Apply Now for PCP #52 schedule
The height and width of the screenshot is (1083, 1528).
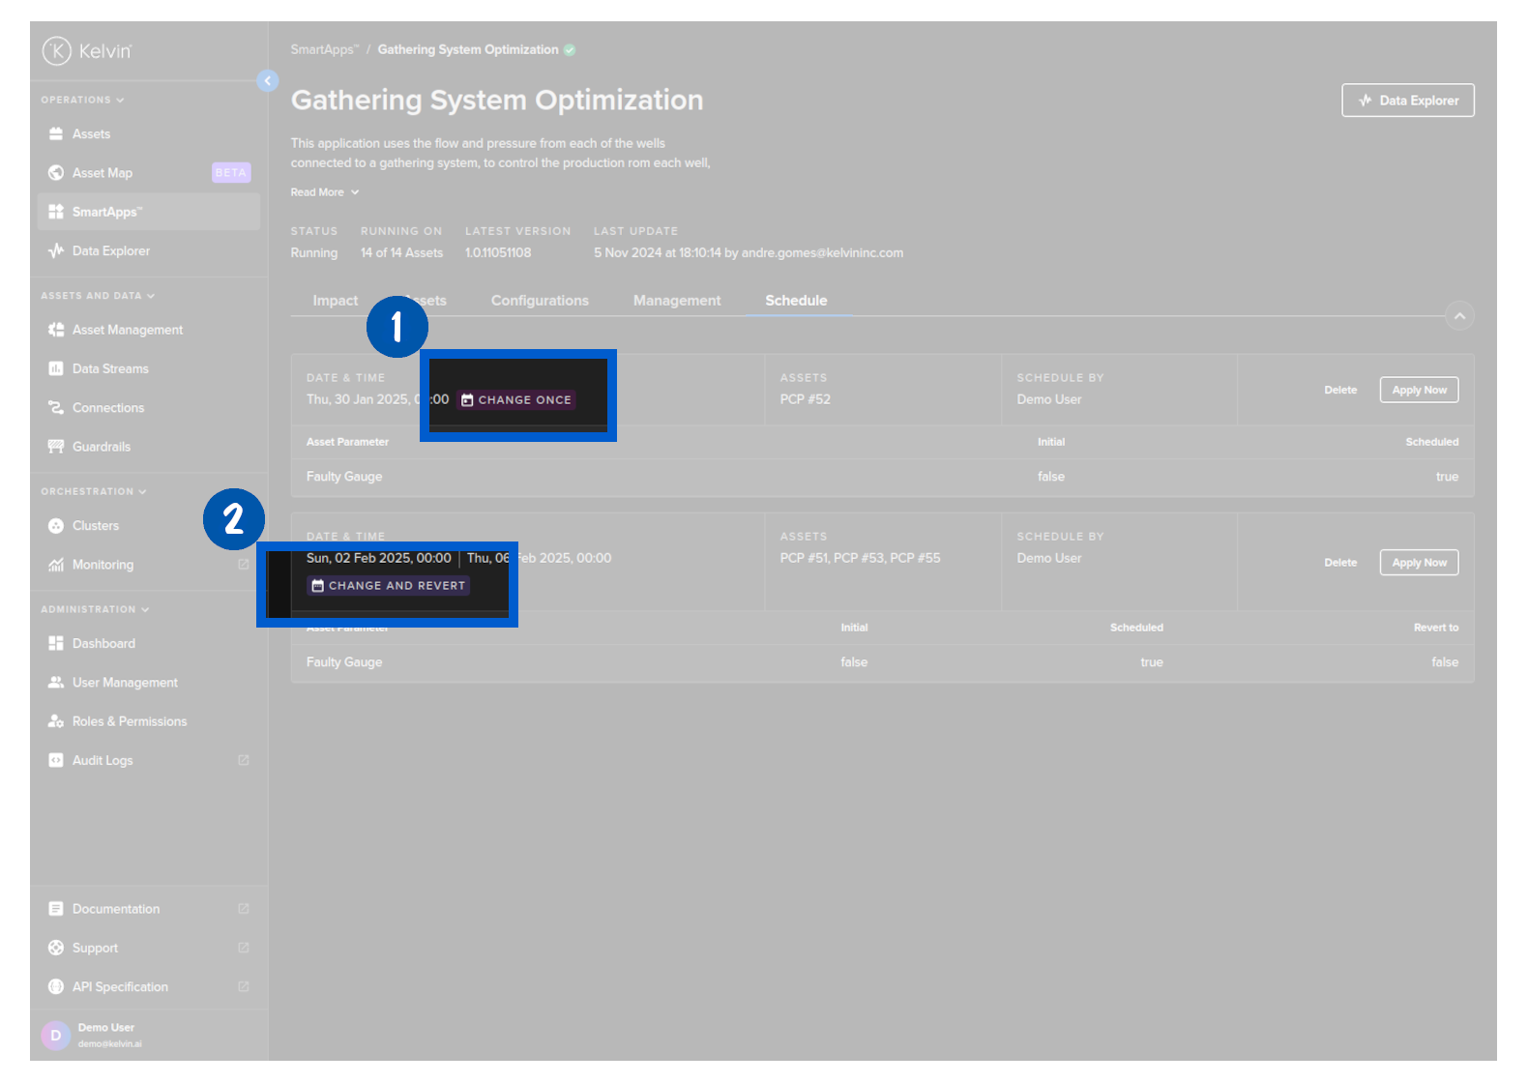pos(1419,391)
